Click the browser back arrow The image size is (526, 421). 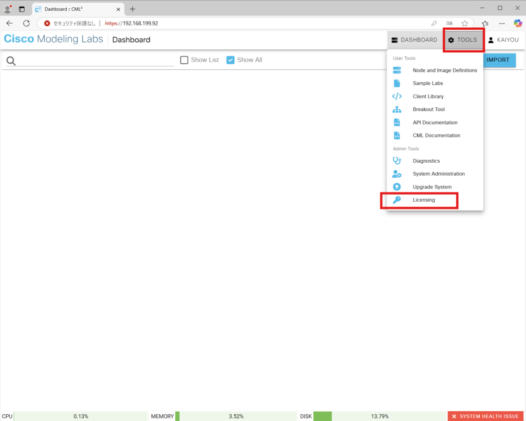9,23
